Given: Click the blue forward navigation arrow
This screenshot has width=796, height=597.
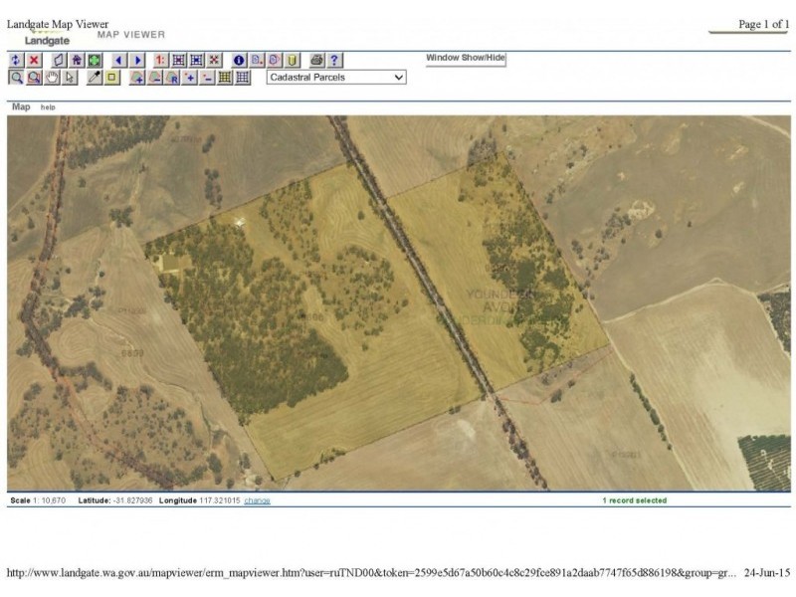Looking at the screenshot, I should 137,60.
